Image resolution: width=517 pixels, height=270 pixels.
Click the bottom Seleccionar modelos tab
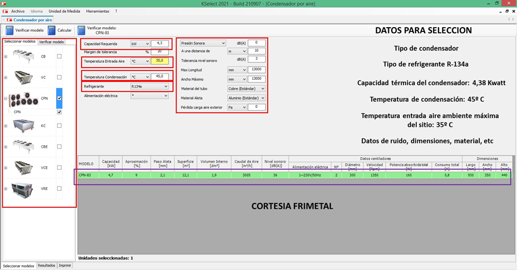pyautogui.click(x=19, y=266)
